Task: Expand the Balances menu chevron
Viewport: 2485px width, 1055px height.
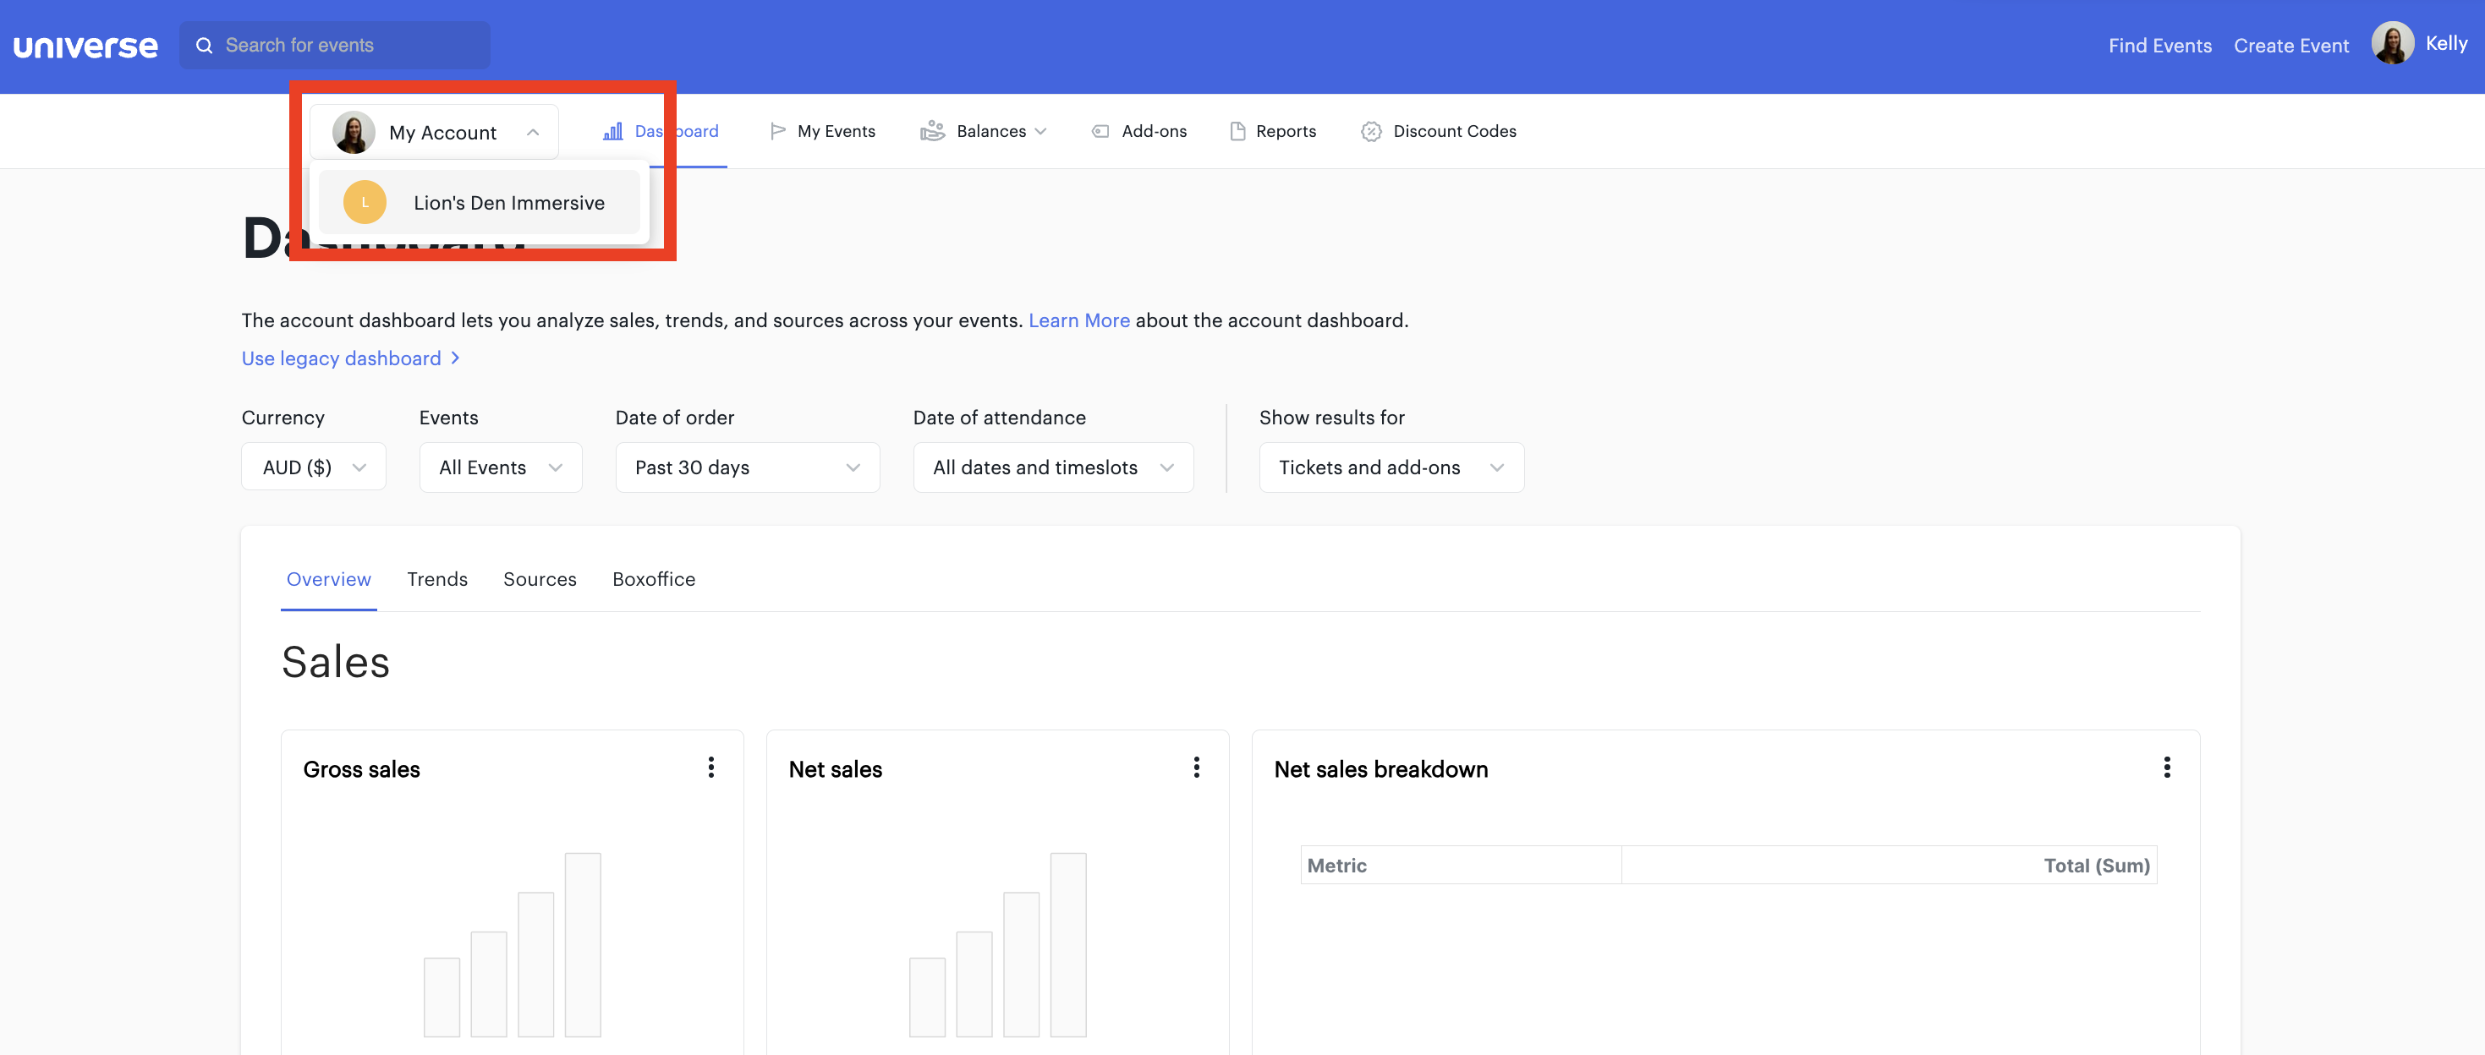Action: coord(1040,132)
